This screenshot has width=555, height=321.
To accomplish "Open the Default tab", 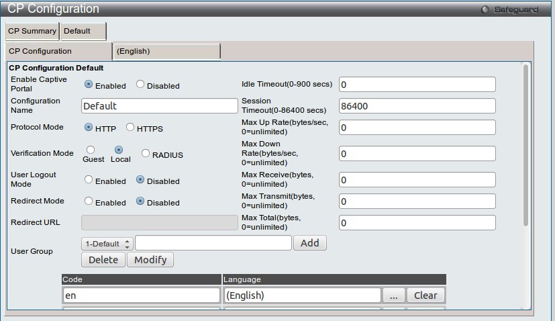I will pos(83,31).
